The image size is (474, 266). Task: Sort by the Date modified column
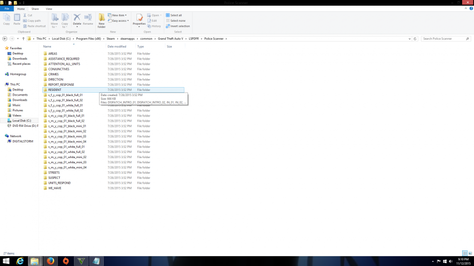117,46
